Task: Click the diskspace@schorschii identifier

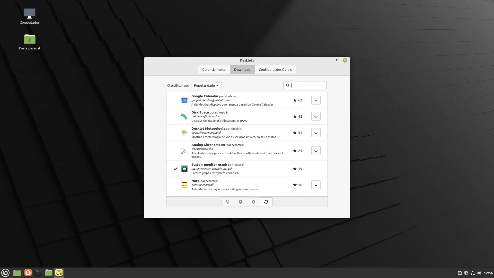Action: pyautogui.click(x=205, y=116)
